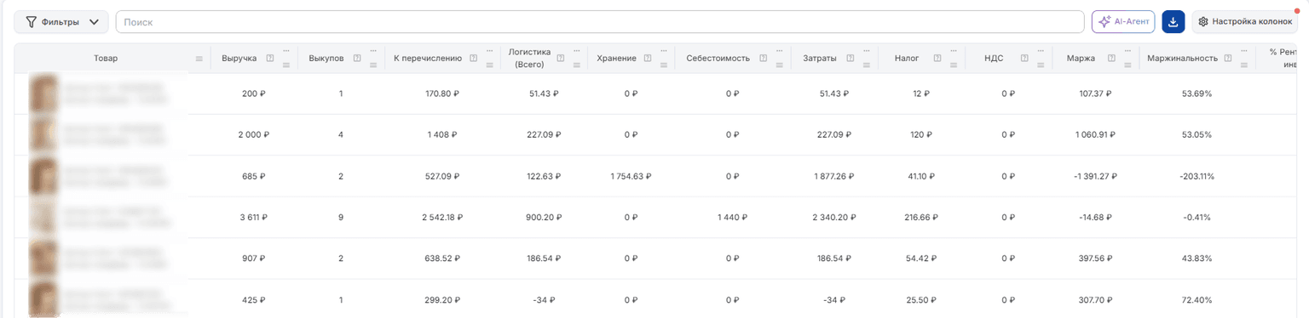
Task: Click the Логистика (Всего) column header
Action: (530, 58)
